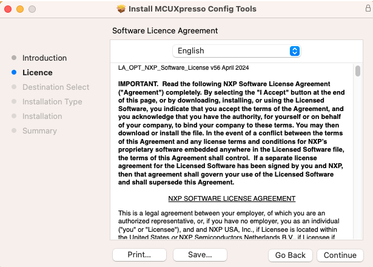Select the Licence step in the sidebar
Image resolution: width=373 pixels, height=267 pixels.
(x=38, y=72)
